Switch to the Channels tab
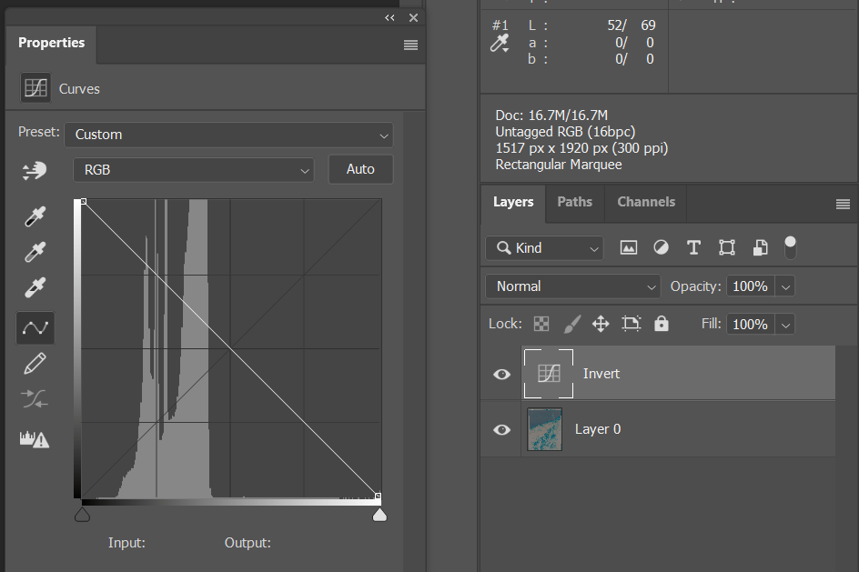This screenshot has width=859, height=572. [x=646, y=202]
